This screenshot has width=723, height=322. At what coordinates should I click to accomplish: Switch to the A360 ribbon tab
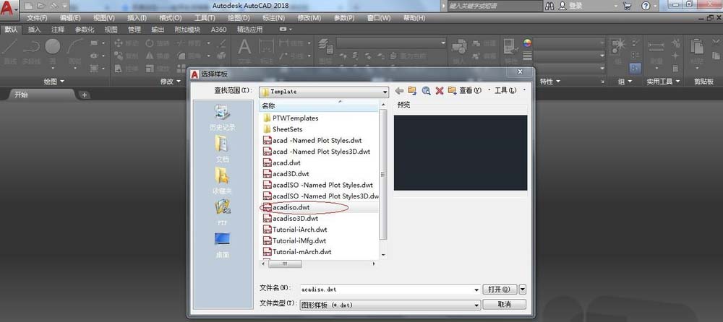[218, 30]
